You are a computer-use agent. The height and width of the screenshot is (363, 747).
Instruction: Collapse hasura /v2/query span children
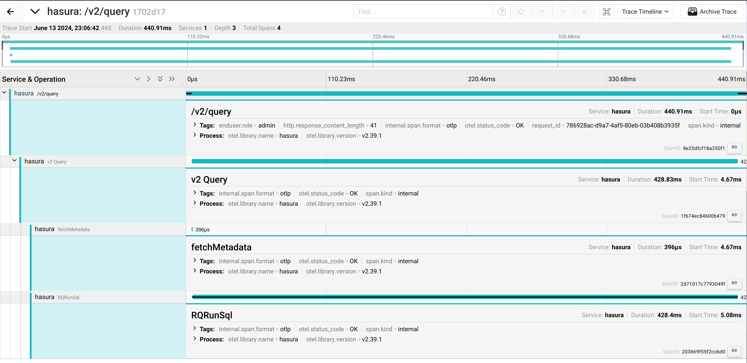tap(4, 93)
